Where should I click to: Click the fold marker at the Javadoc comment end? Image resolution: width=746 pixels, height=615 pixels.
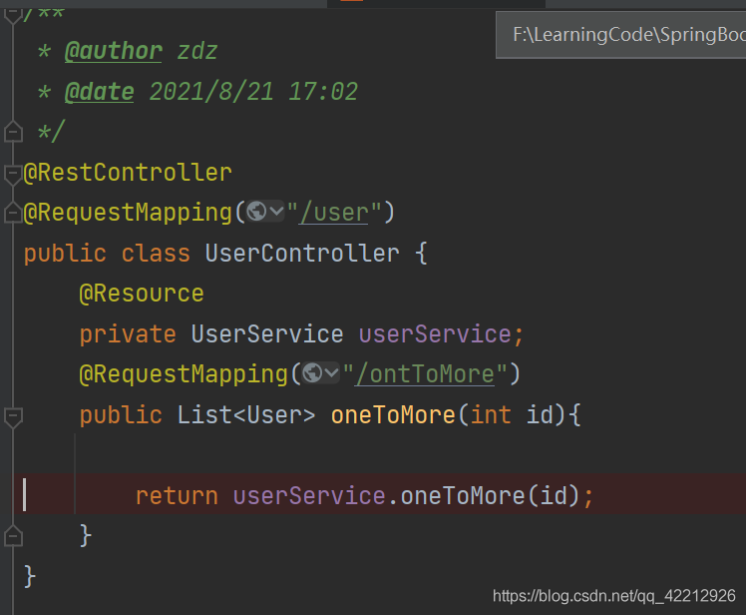point(13,132)
